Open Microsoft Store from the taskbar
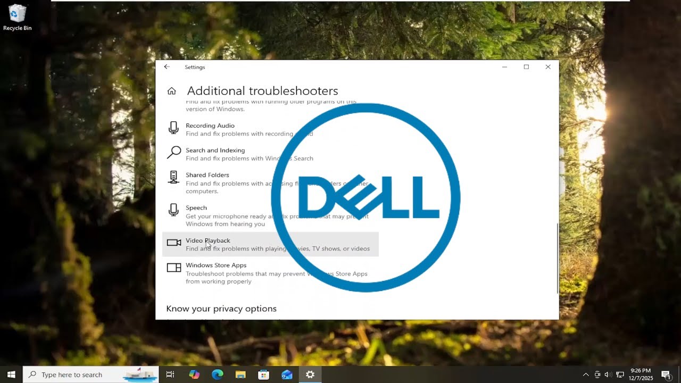This screenshot has height=383, width=681. [263, 374]
